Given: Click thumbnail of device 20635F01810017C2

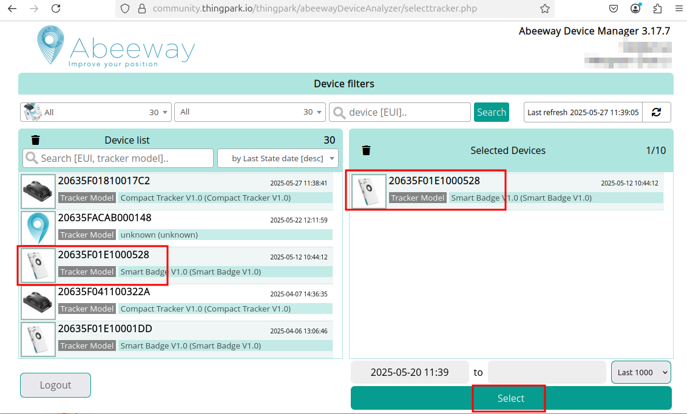Looking at the screenshot, I should (38, 192).
